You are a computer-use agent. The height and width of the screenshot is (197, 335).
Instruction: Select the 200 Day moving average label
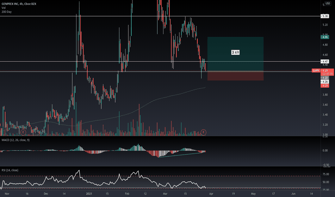point(6,11)
